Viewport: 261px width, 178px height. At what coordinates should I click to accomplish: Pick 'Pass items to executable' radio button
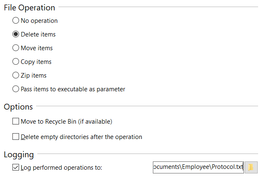pos(16,89)
